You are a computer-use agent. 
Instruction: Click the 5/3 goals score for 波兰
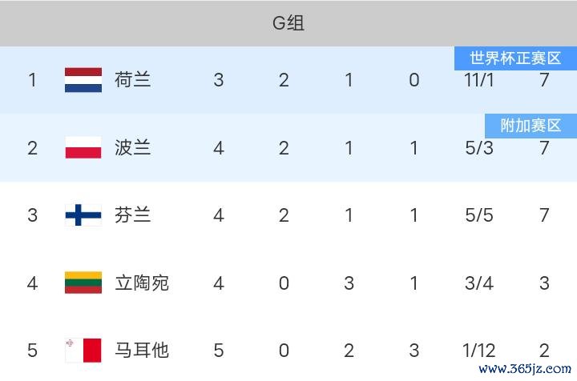click(479, 148)
